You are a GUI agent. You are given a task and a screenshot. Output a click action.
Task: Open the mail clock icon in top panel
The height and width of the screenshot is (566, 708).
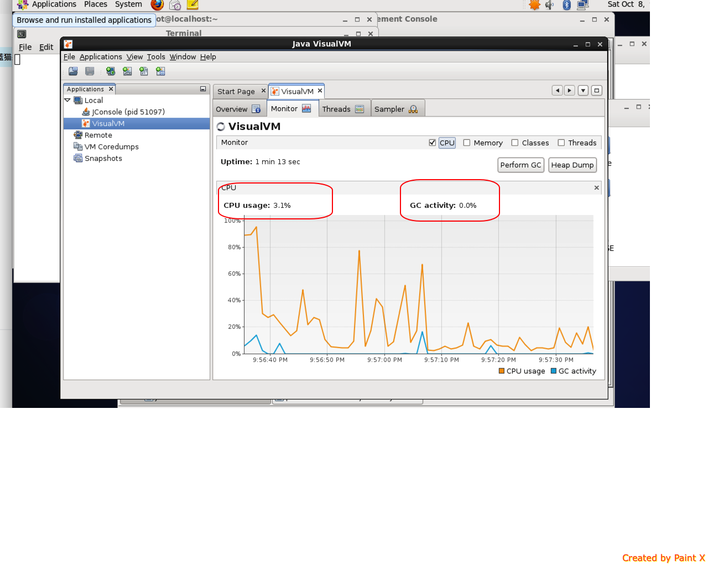175,5
